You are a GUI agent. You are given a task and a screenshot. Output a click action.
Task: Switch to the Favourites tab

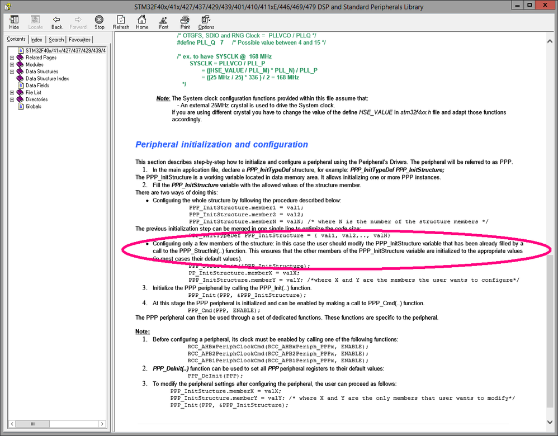pos(79,40)
